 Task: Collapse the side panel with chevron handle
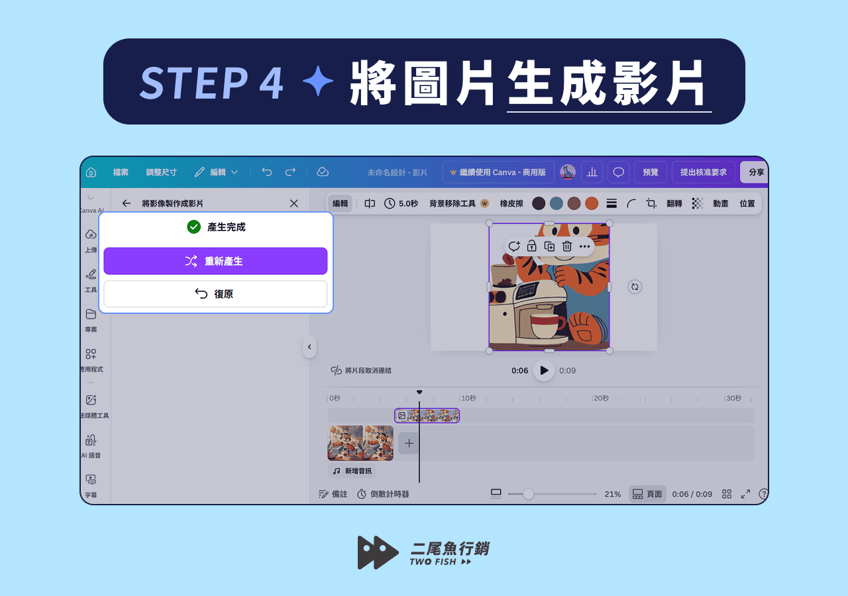pyautogui.click(x=309, y=346)
